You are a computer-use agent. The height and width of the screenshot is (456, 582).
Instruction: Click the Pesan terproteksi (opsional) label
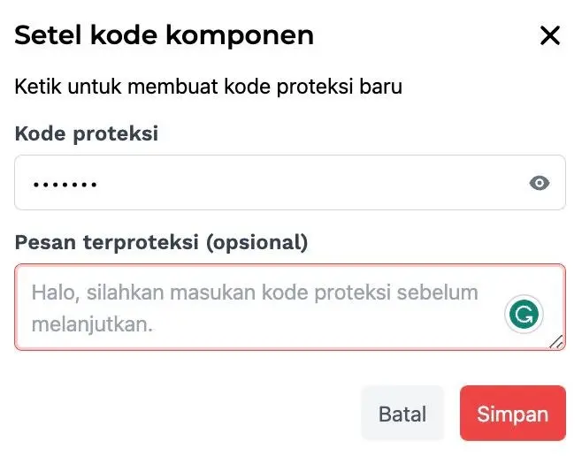(161, 242)
